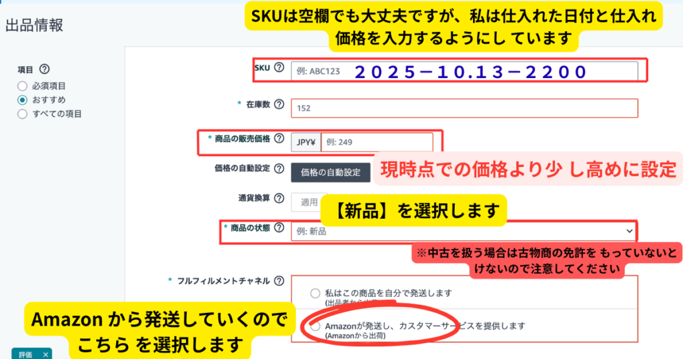Show help for 商品の販売価格

(279, 138)
